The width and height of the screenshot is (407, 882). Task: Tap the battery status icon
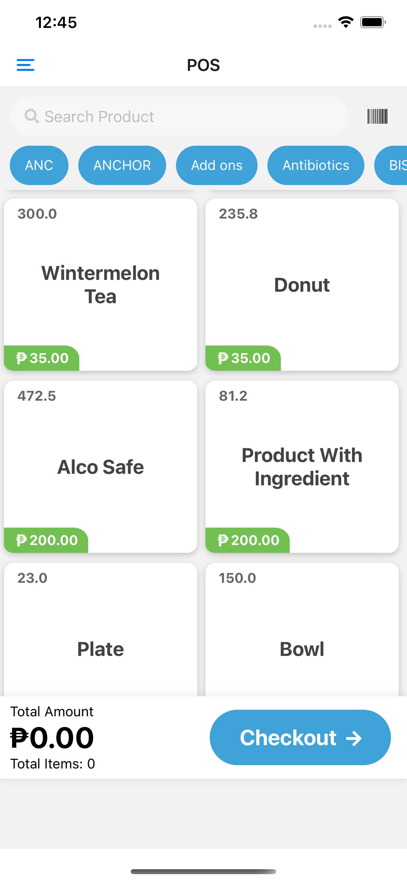pos(373,22)
